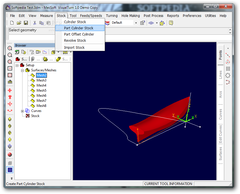Click the red curved rotate view icon
The width and height of the screenshot is (240, 194).
[x=10, y=111]
